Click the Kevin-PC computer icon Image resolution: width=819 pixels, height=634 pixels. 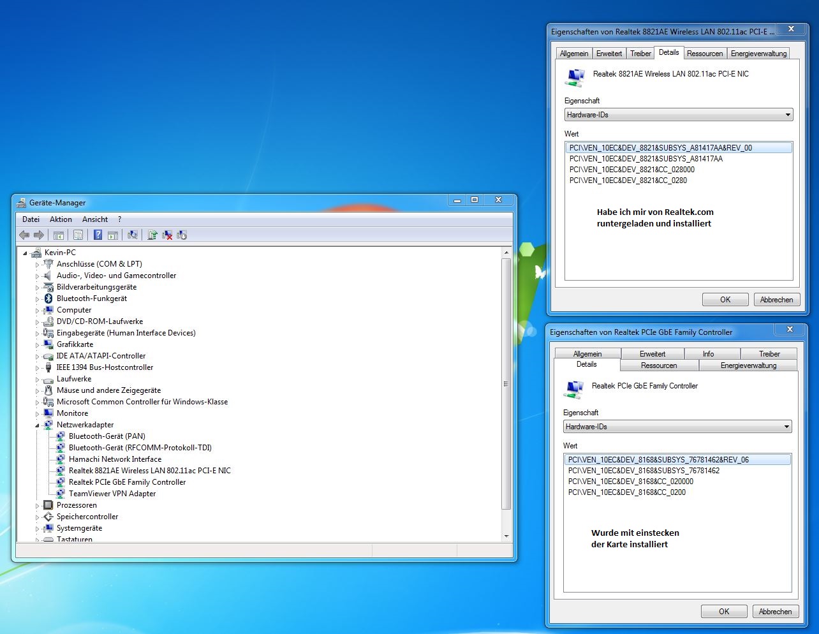pos(36,253)
